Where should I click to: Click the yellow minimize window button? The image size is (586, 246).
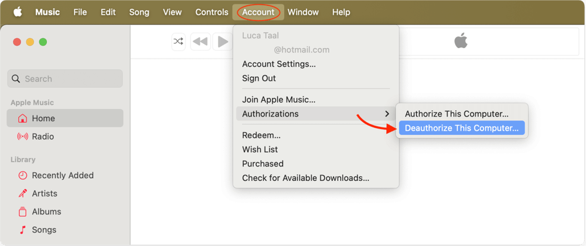[30, 42]
